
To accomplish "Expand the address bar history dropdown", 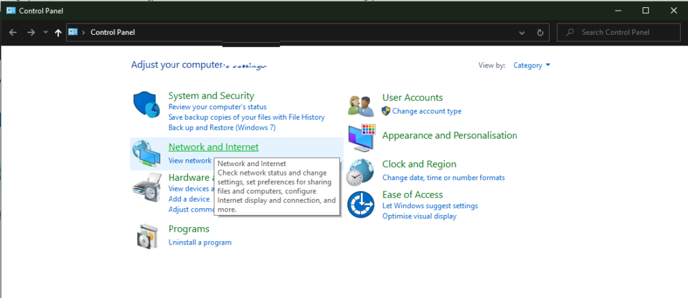I will tap(521, 32).
